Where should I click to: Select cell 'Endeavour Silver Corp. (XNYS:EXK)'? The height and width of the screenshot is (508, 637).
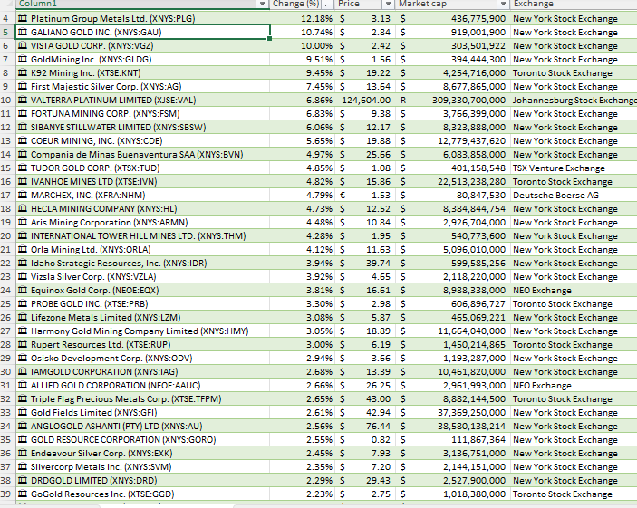[142, 453]
